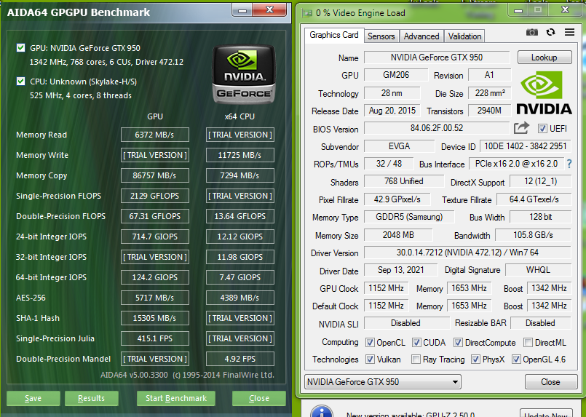Switch to the Graphics Card tab

coord(333,35)
